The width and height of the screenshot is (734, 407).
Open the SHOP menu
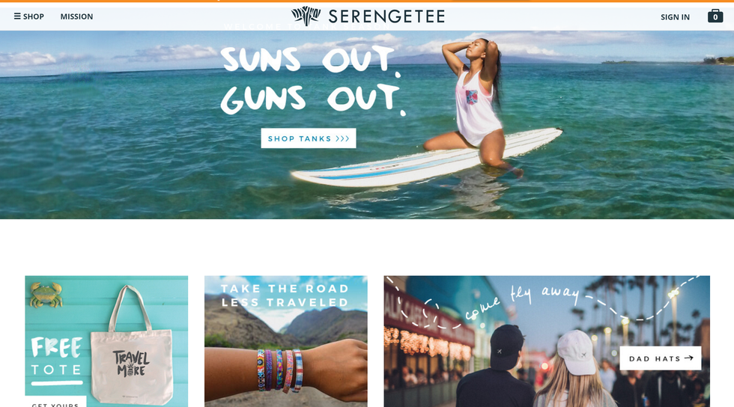click(29, 16)
